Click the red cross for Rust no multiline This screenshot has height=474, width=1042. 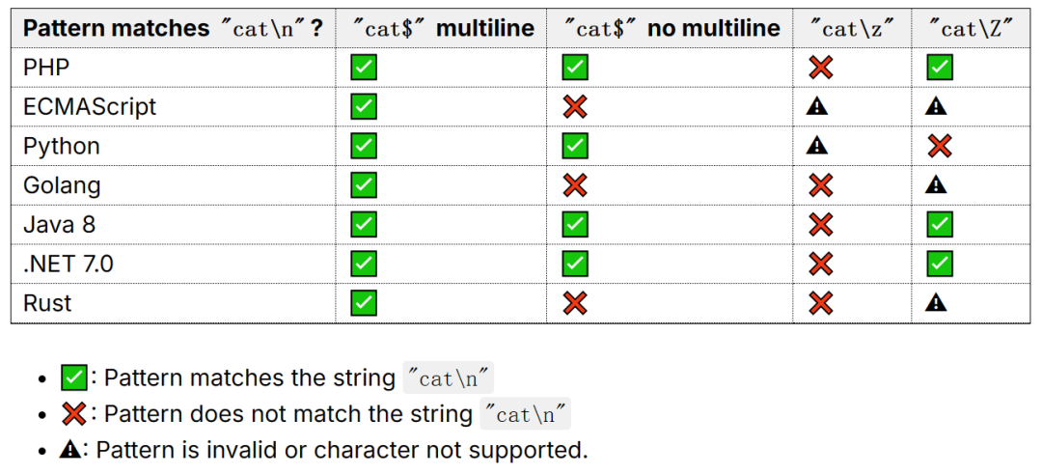[x=575, y=303]
